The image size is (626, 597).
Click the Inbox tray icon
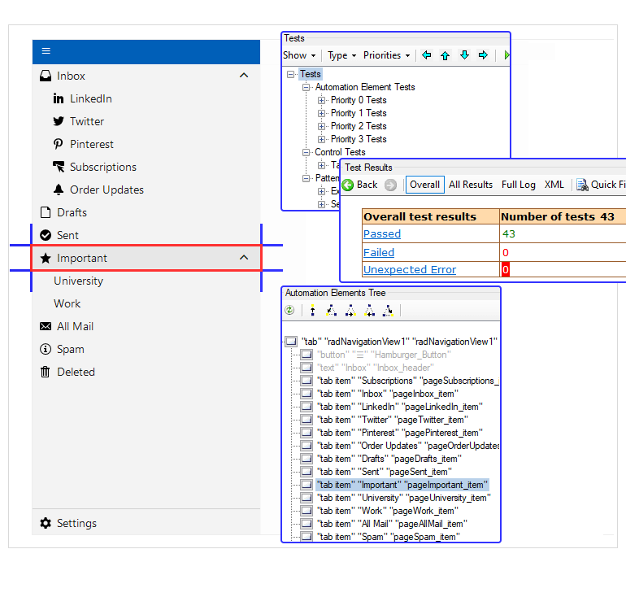pyautogui.click(x=46, y=76)
